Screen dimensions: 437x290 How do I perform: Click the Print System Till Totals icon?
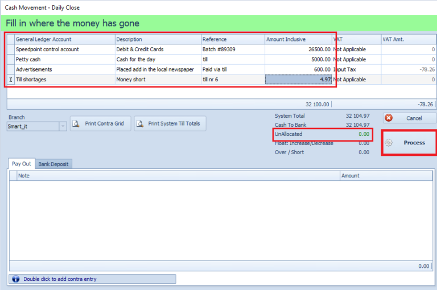(x=140, y=123)
